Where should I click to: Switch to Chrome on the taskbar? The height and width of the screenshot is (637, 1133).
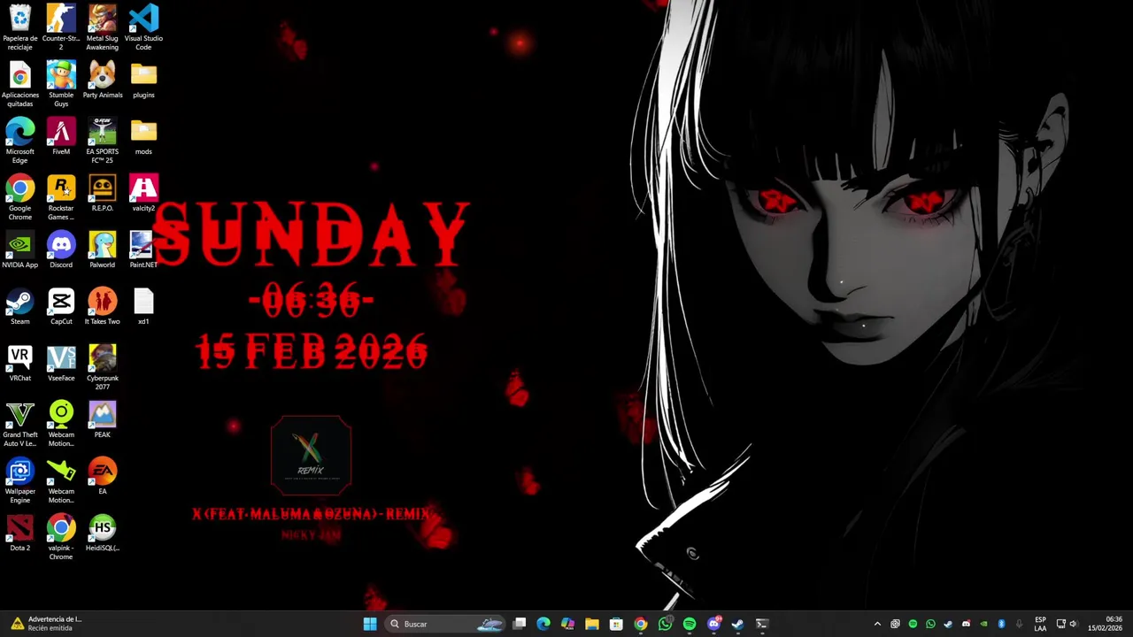click(x=641, y=624)
